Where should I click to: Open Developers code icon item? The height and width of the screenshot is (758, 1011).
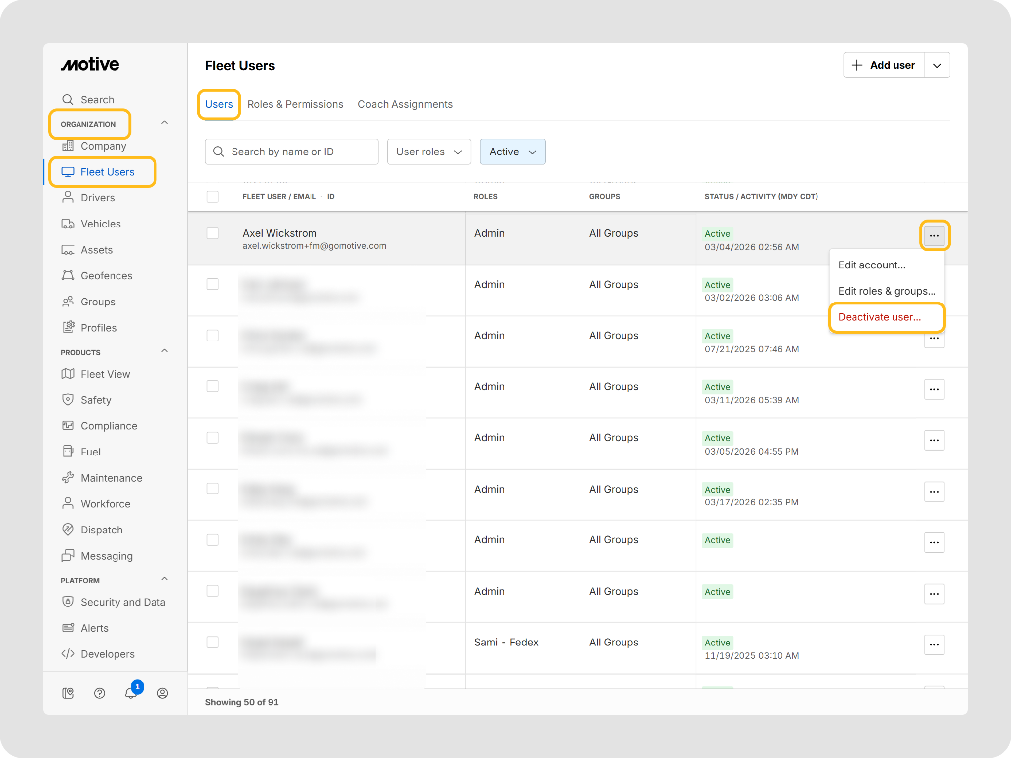click(x=107, y=654)
